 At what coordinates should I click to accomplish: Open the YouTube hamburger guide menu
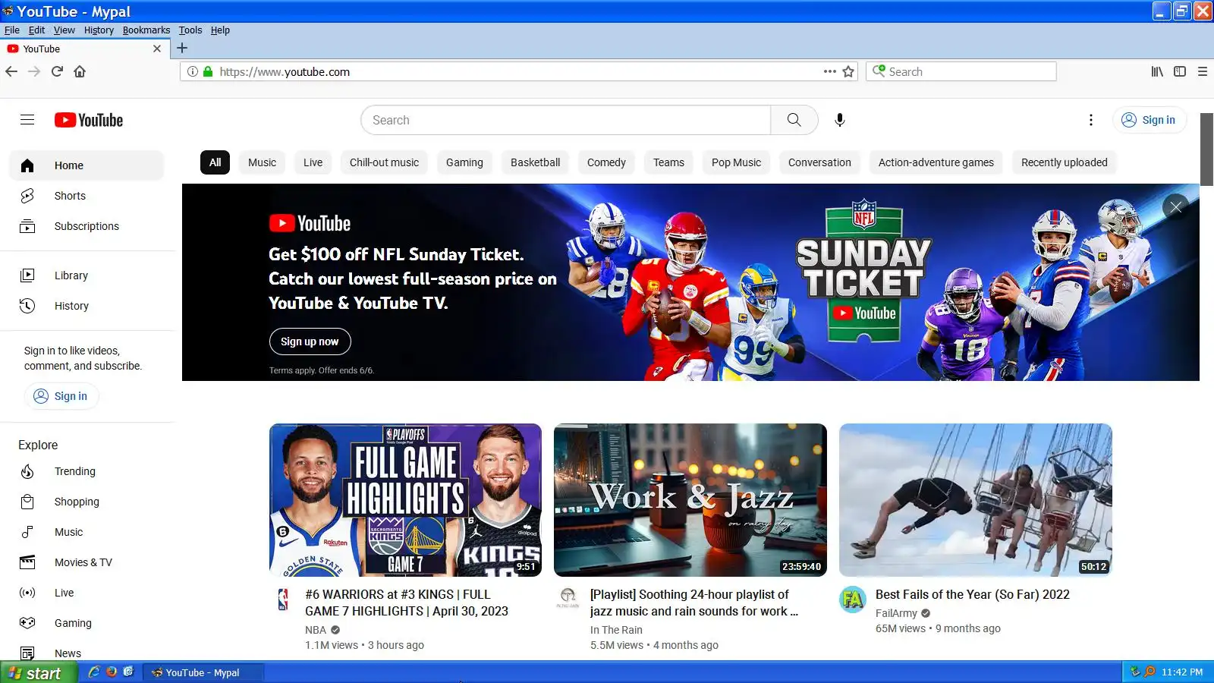pyautogui.click(x=27, y=120)
